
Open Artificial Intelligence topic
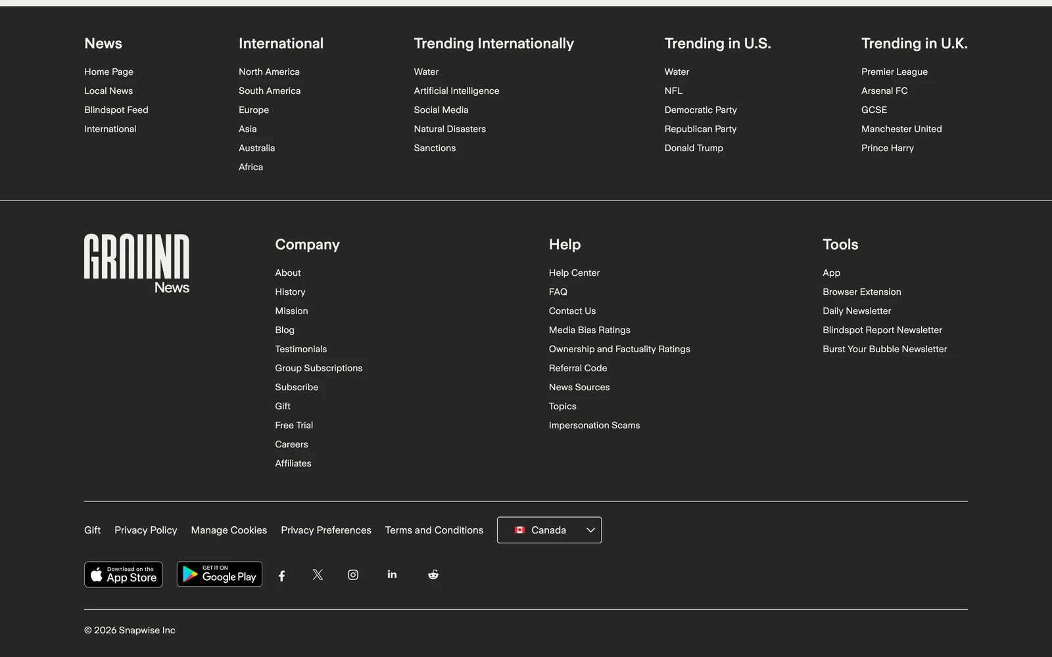pos(456,91)
